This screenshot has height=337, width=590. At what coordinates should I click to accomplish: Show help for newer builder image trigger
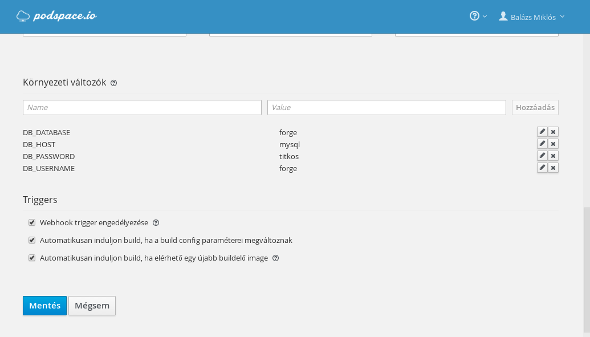click(x=276, y=258)
